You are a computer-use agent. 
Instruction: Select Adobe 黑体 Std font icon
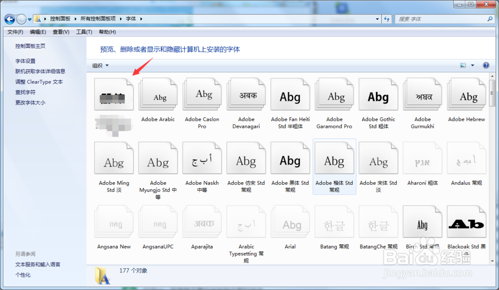click(x=290, y=158)
